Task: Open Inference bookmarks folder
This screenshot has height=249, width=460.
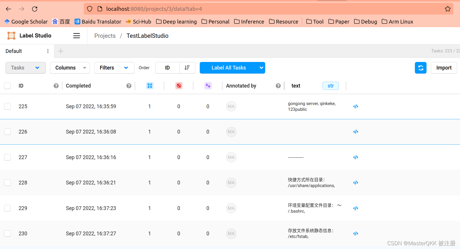Action: [x=249, y=22]
